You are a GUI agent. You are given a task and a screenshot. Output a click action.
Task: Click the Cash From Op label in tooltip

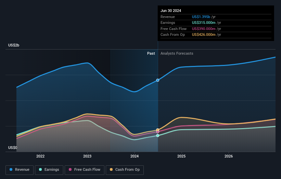coord(173,35)
